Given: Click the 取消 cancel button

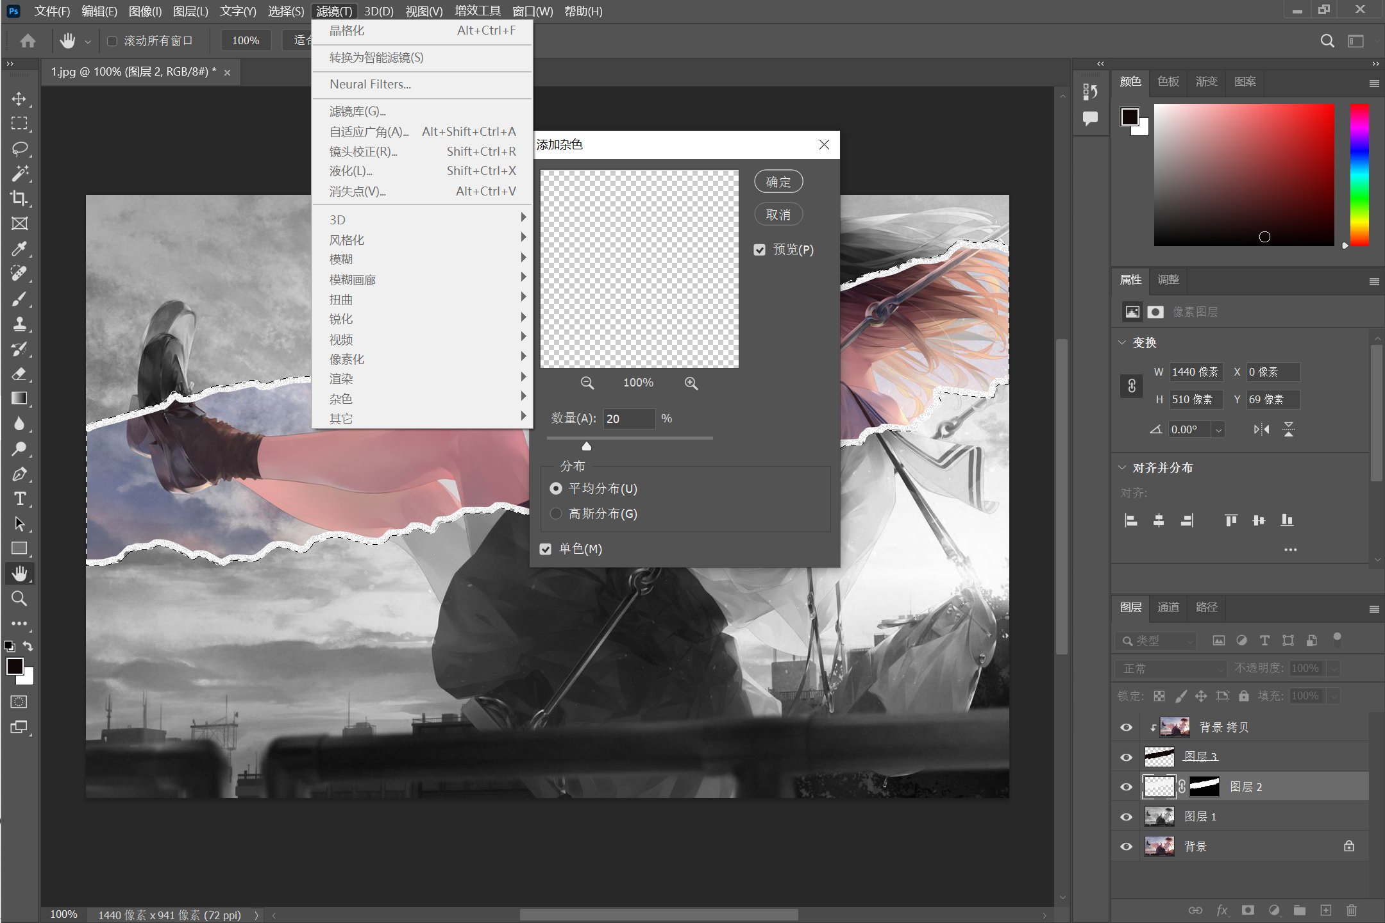Looking at the screenshot, I should click(778, 215).
